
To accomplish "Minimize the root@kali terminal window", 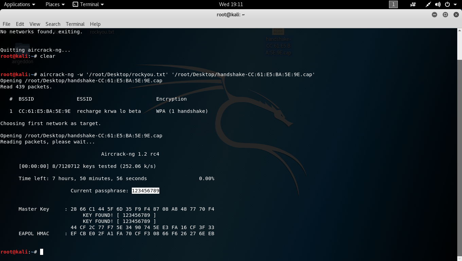I will 434,15.
